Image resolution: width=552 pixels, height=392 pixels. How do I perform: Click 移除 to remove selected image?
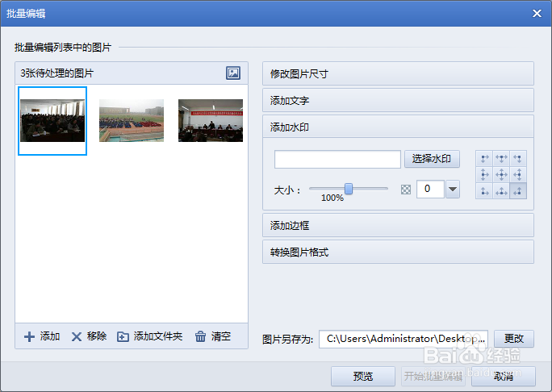click(89, 336)
